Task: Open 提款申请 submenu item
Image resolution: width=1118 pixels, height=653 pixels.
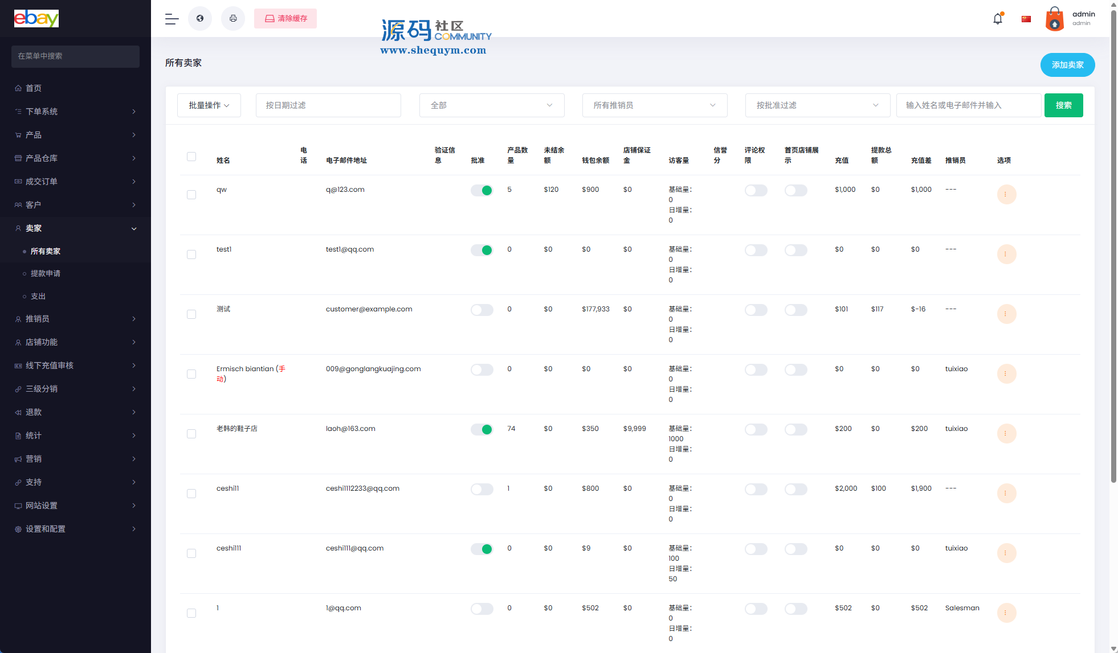Action: 46,273
